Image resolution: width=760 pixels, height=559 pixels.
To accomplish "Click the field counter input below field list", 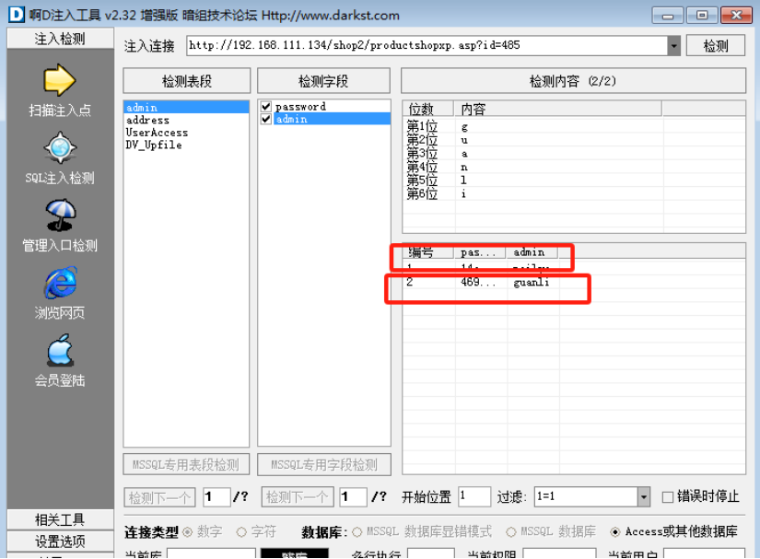I will tap(353, 497).
